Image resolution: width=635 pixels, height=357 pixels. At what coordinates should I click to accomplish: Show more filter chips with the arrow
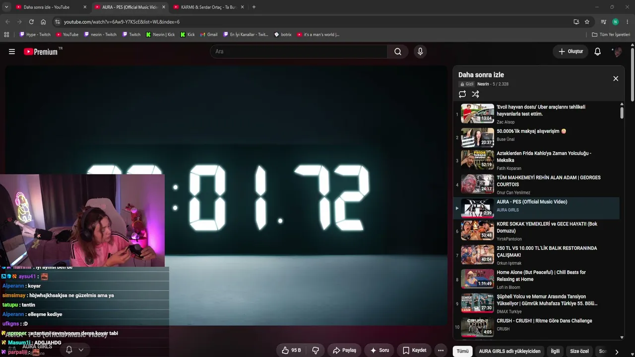pyautogui.click(x=617, y=352)
